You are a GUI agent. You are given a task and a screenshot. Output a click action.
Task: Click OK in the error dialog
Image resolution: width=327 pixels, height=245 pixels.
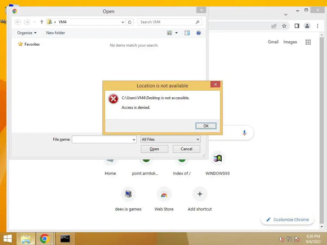[x=206, y=126]
